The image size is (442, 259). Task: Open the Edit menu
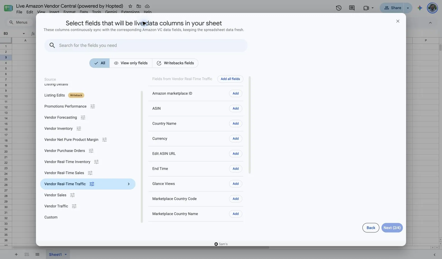tap(30, 12)
